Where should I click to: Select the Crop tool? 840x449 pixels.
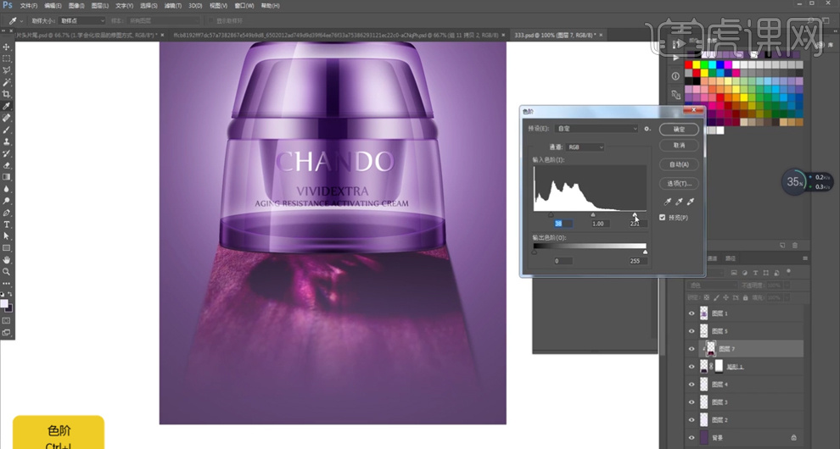click(x=7, y=94)
